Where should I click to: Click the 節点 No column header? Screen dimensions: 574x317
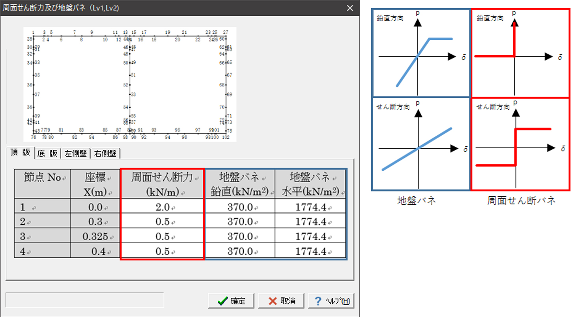point(43,184)
